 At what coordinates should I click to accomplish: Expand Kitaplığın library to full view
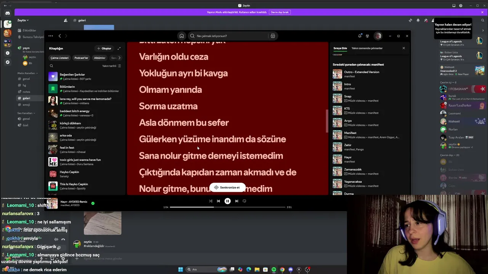(119, 48)
